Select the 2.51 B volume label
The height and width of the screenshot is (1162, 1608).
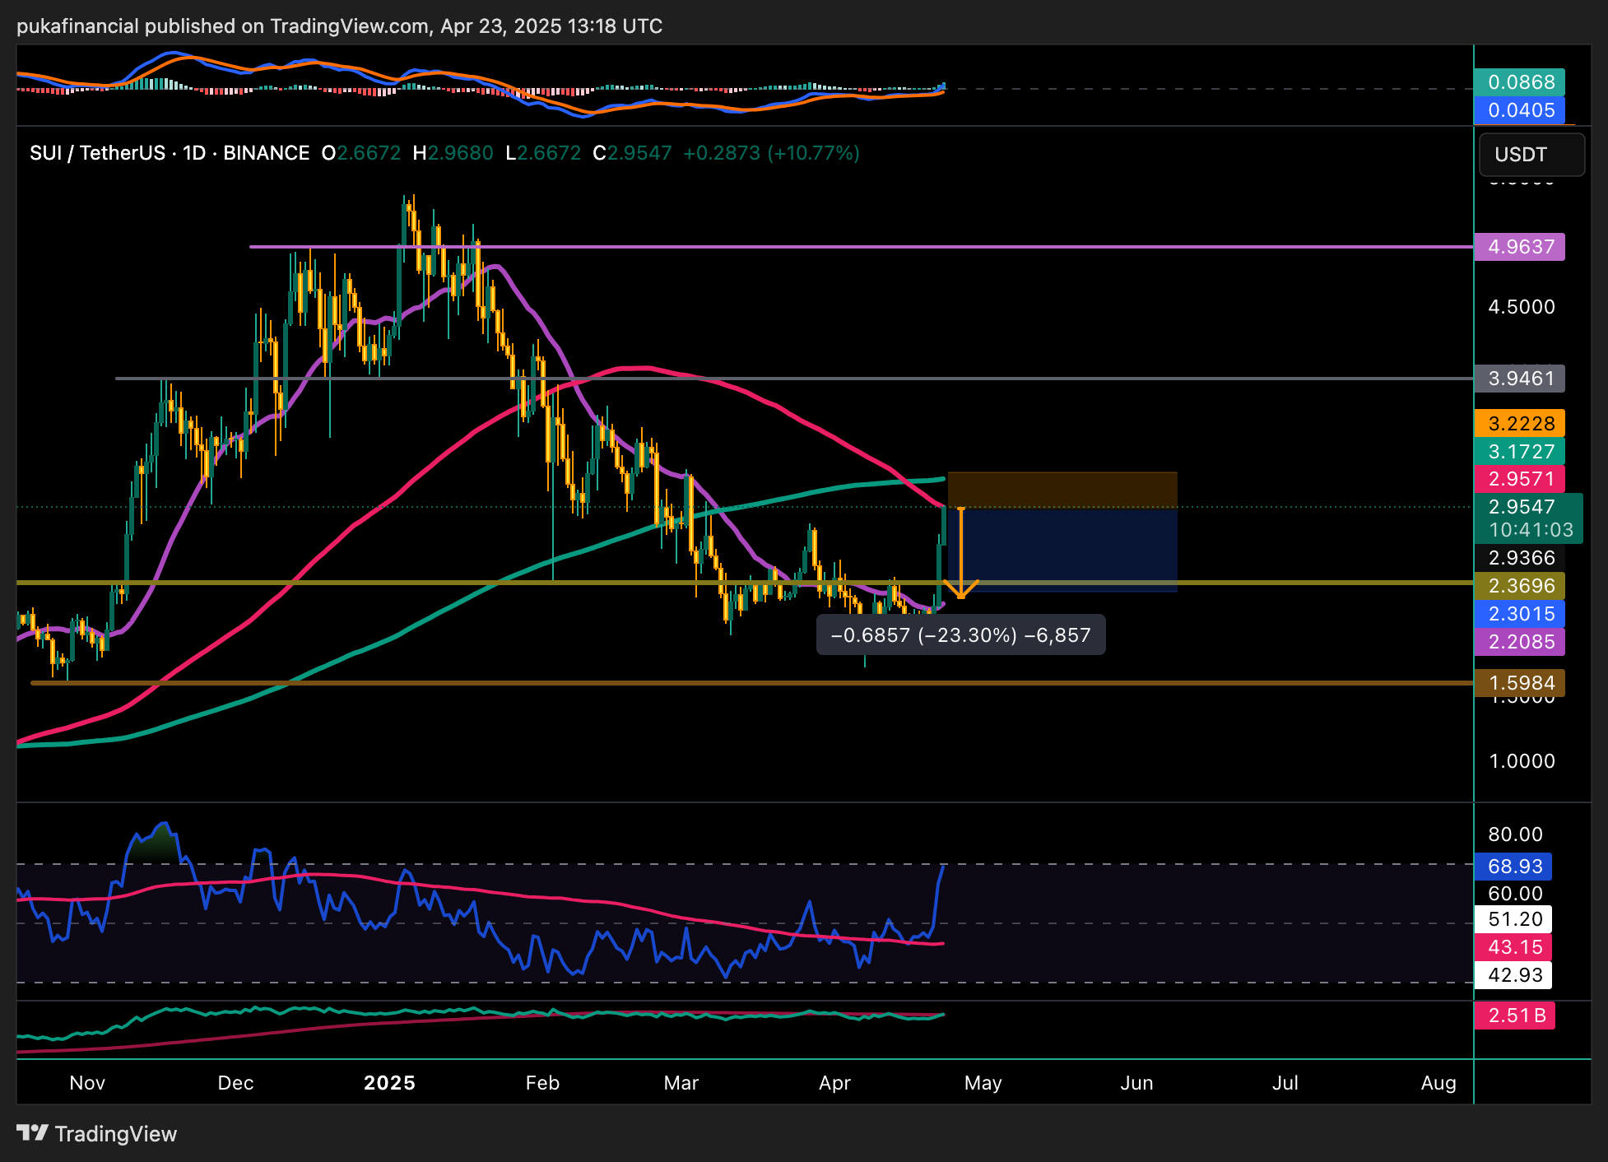(x=1515, y=1016)
